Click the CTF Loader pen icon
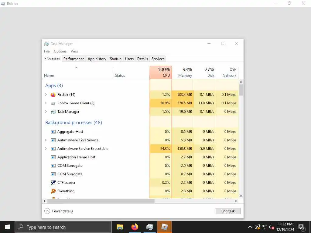This screenshot has width=311, height=233. coord(53,182)
